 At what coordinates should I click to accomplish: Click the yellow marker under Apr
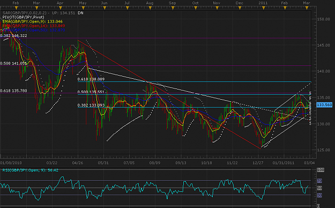[x=61, y=8]
